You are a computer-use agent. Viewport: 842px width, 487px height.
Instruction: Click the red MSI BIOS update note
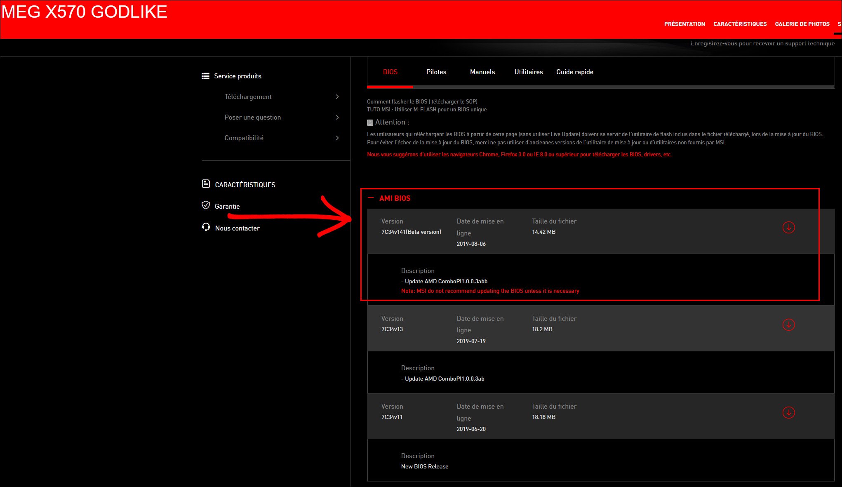point(490,291)
